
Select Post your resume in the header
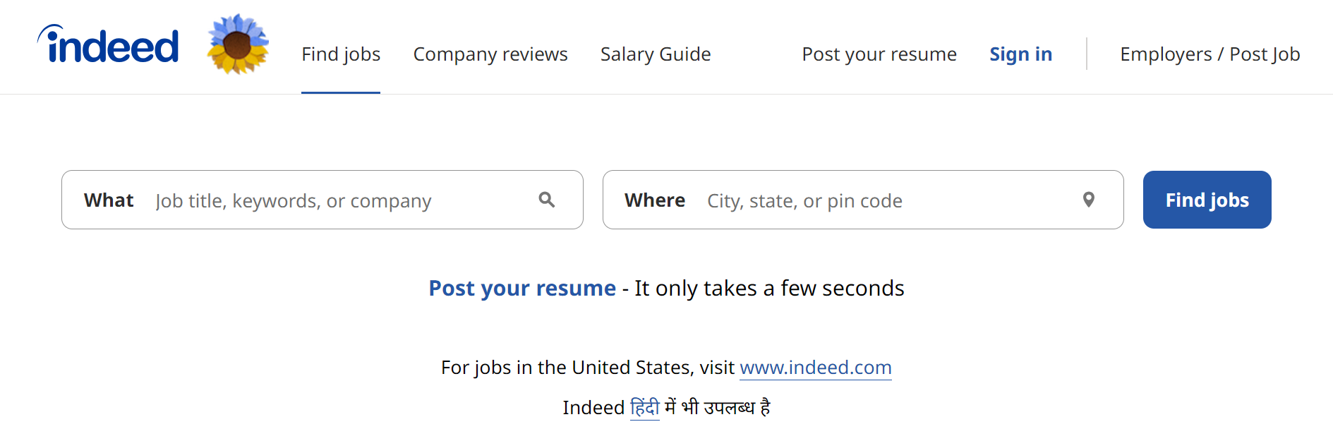pos(879,54)
